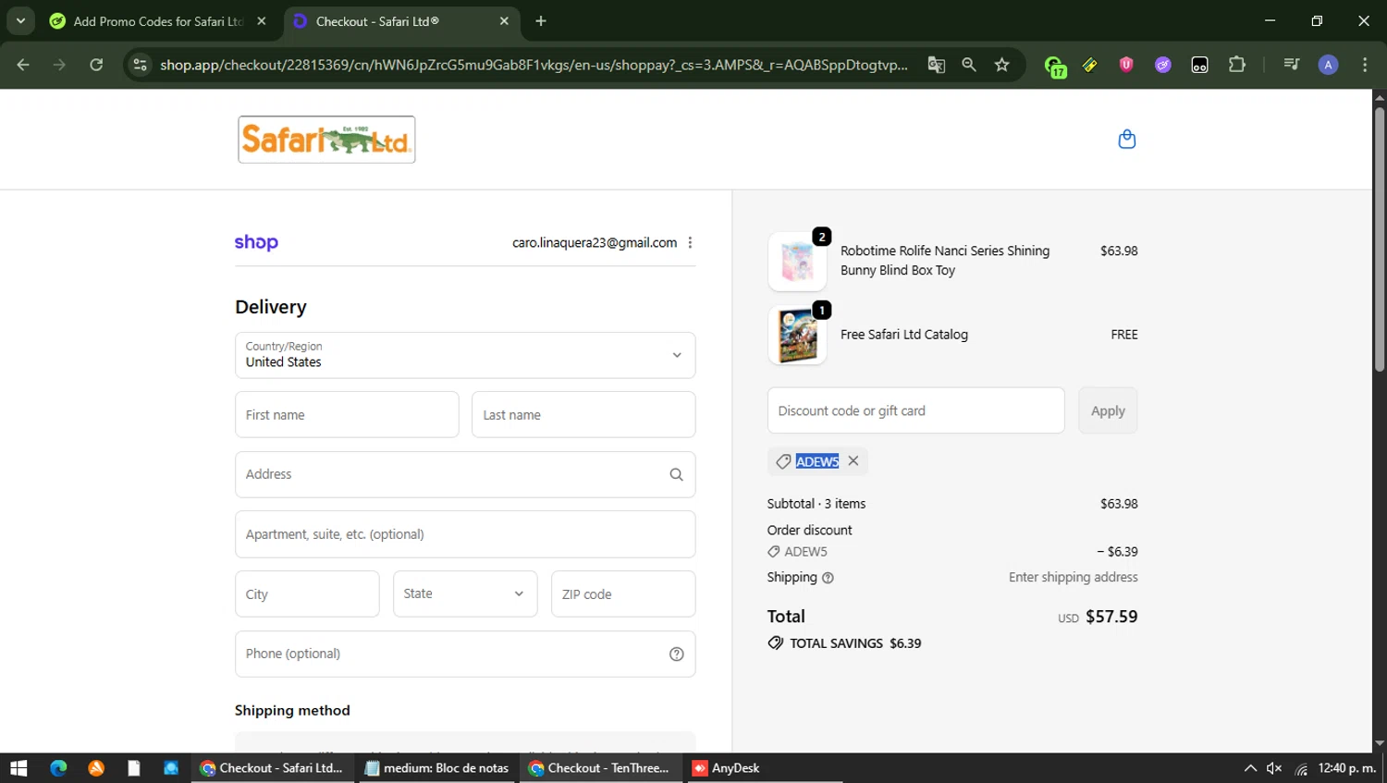Viewport: 1387px width, 783px height.
Task: Click Apartment, suite, etc. field
Action: (465, 534)
